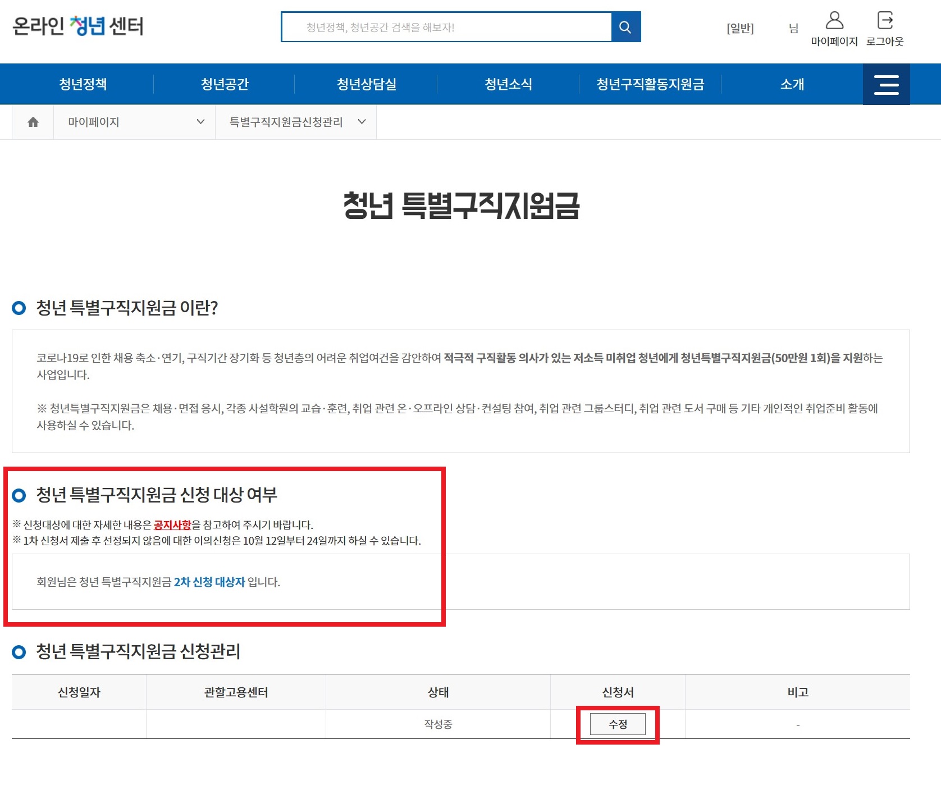Click the 로그아웃 text label

[885, 42]
